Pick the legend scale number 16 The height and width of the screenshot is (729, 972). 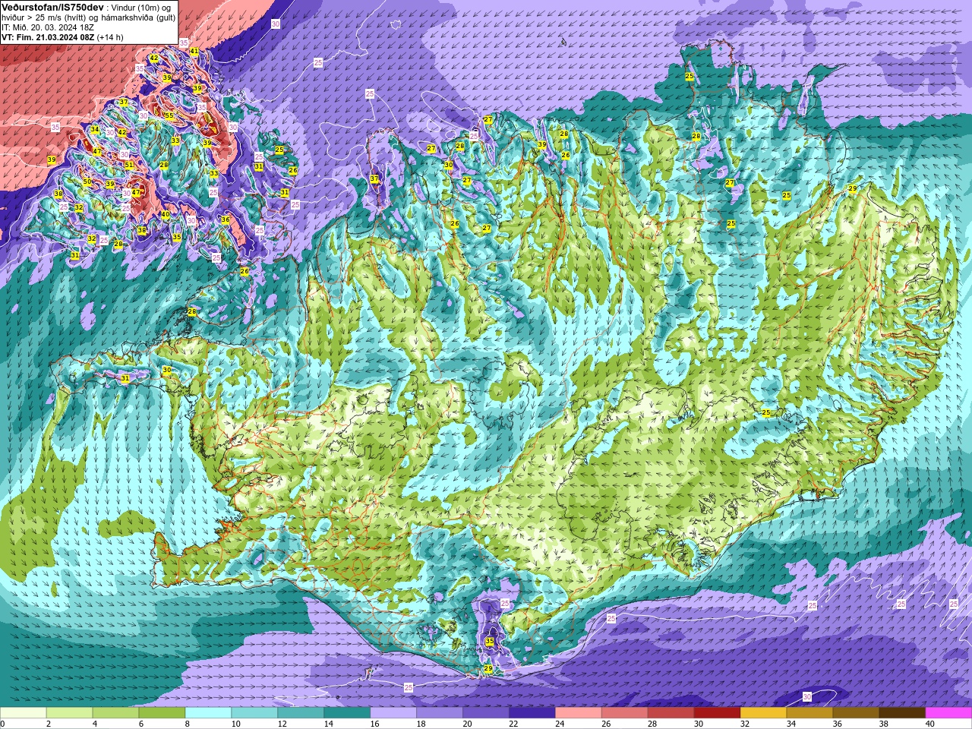374,724
